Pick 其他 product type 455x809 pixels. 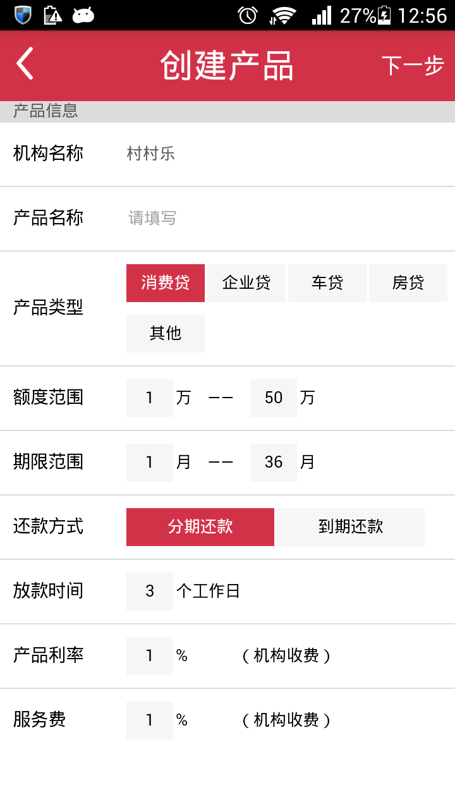pos(166,334)
